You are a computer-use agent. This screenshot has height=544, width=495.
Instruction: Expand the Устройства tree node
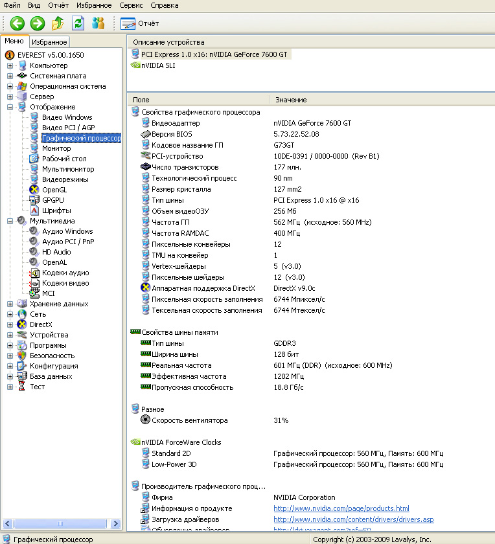tap(10, 335)
